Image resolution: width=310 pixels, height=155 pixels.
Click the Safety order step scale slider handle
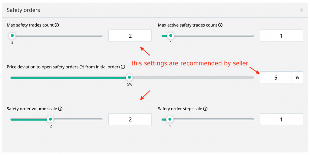tap(170, 119)
